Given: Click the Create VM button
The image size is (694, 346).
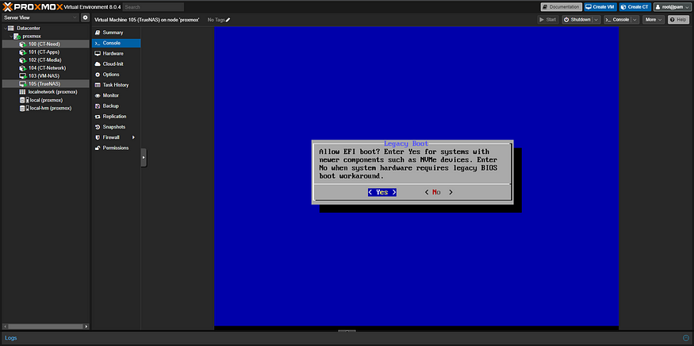Looking at the screenshot, I should (600, 7).
